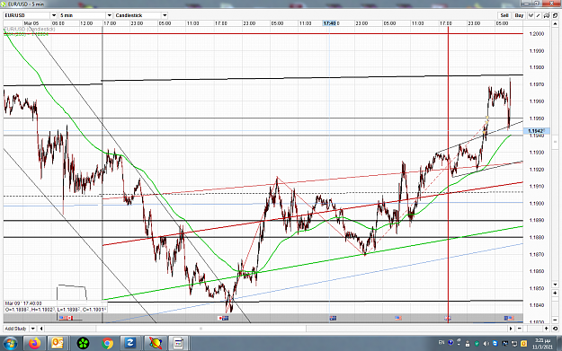The image size is (562, 351).
Task: Click the zoom out minus button at bottom
Action: 520,329
